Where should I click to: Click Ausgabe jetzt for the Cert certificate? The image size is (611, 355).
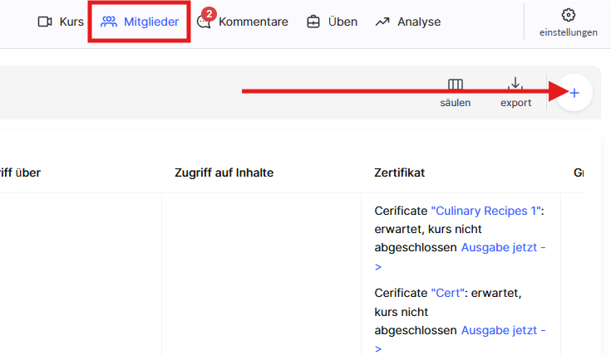pos(504,330)
